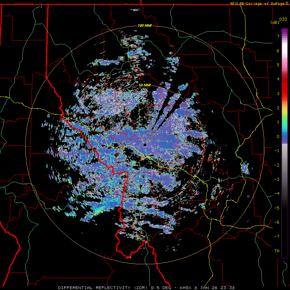Click the "KMSX" station identifier

(x=186, y=288)
